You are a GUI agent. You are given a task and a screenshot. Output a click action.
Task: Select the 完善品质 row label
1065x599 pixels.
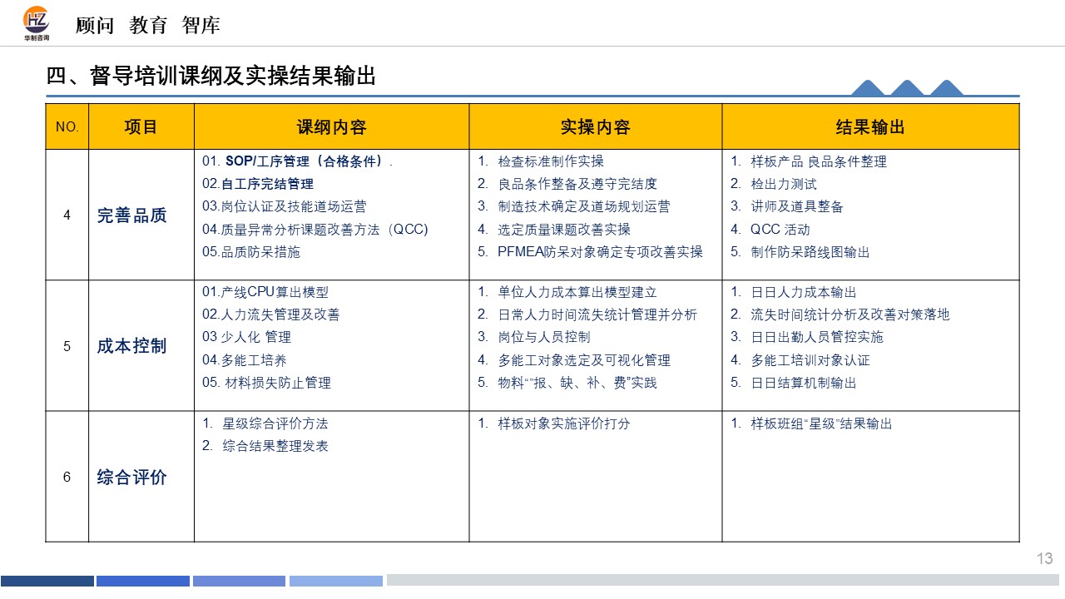(132, 215)
